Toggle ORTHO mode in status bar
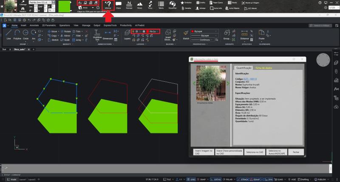 point(217,179)
